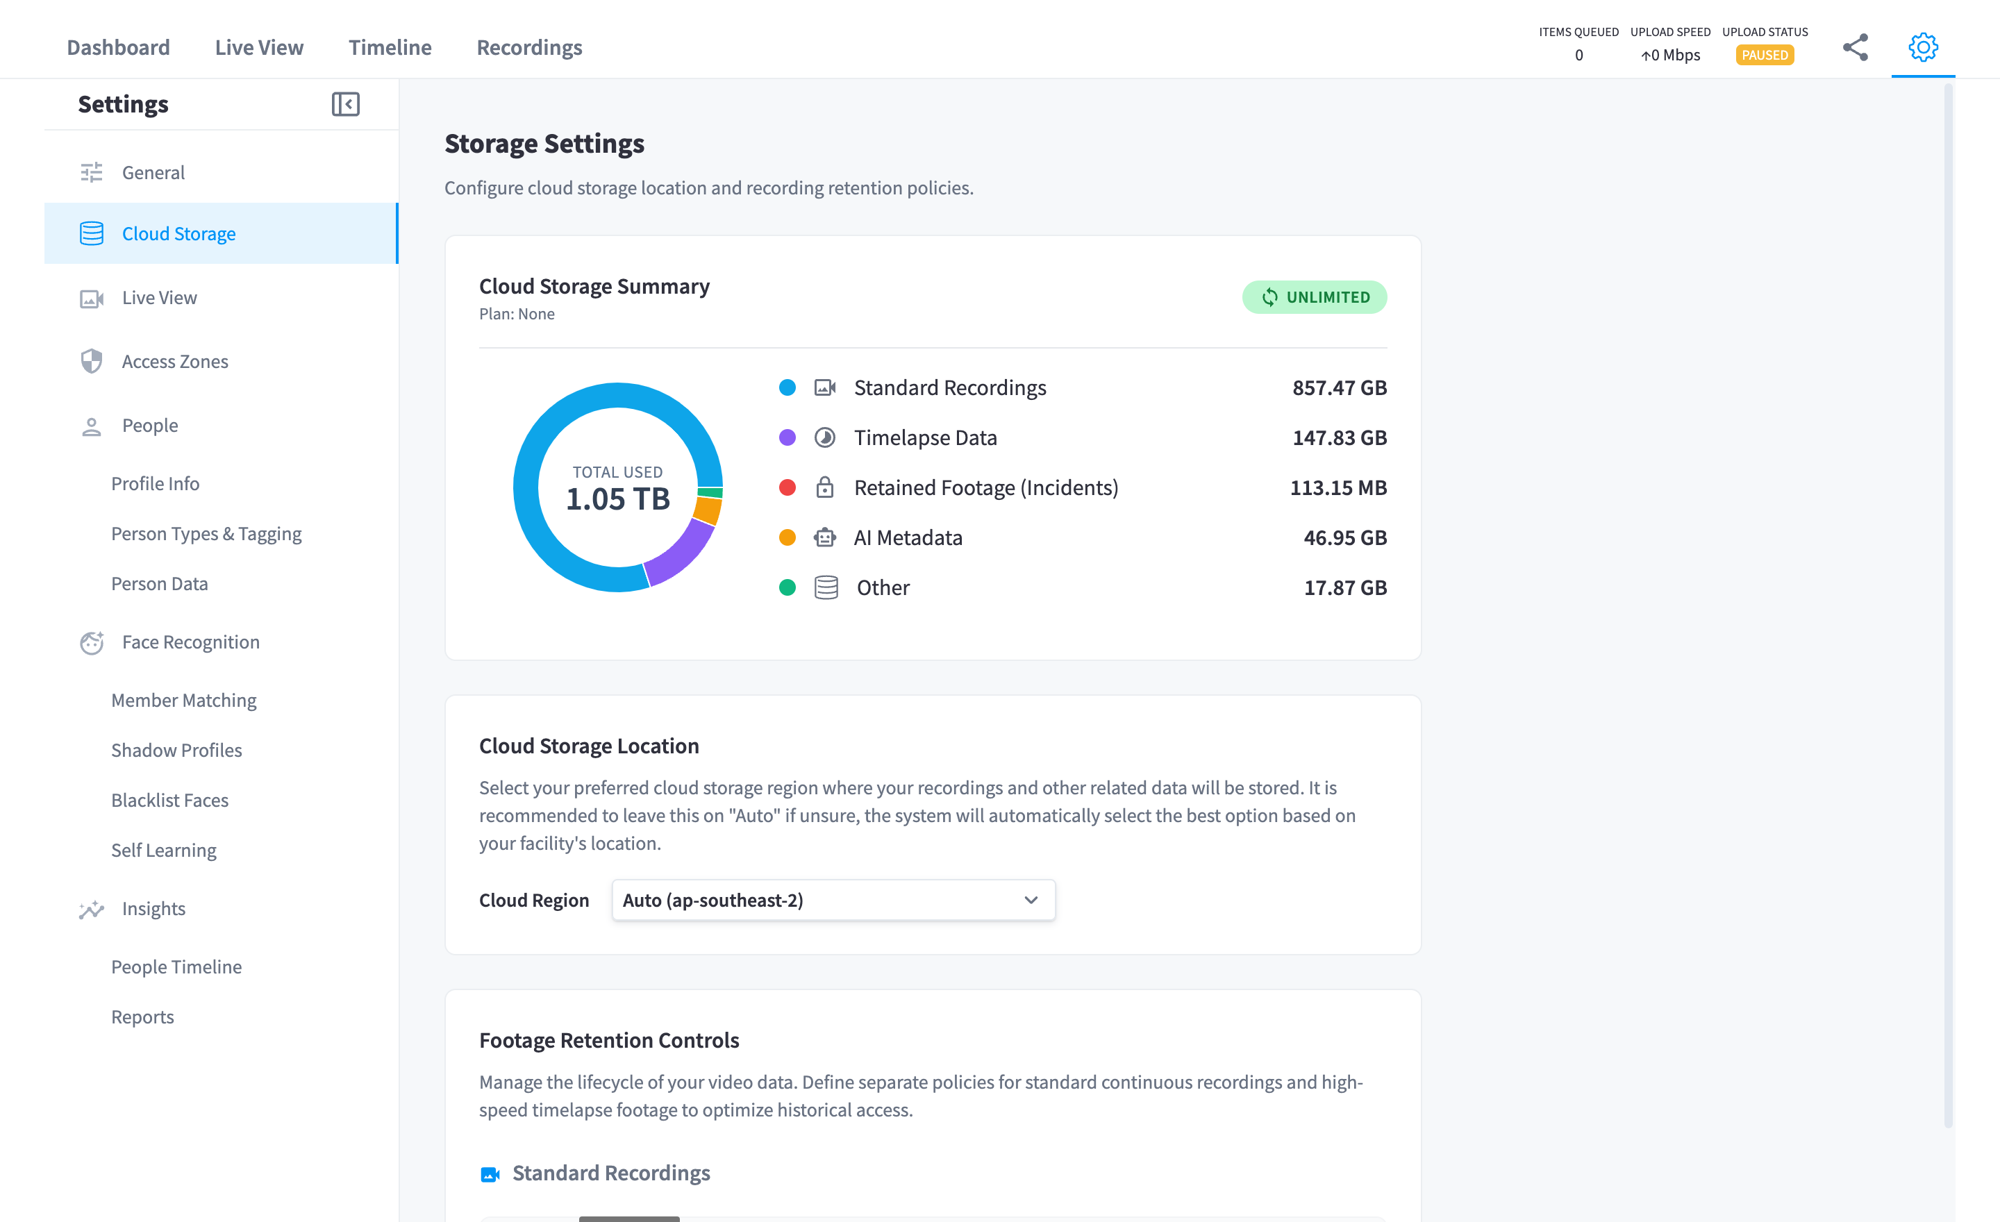Click the 46.95 GB value
Image resolution: width=2000 pixels, height=1222 pixels.
[1345, 537]
